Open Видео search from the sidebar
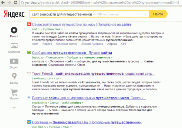The width and height of the screenshot is (182, 128). (14, 62)
